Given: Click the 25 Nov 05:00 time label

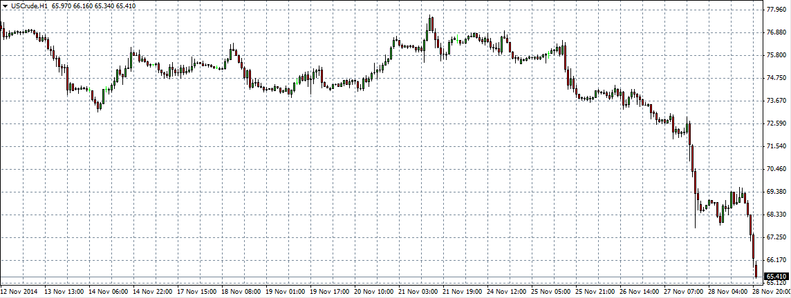Looking at the screenshot, I should coord(550,292).
